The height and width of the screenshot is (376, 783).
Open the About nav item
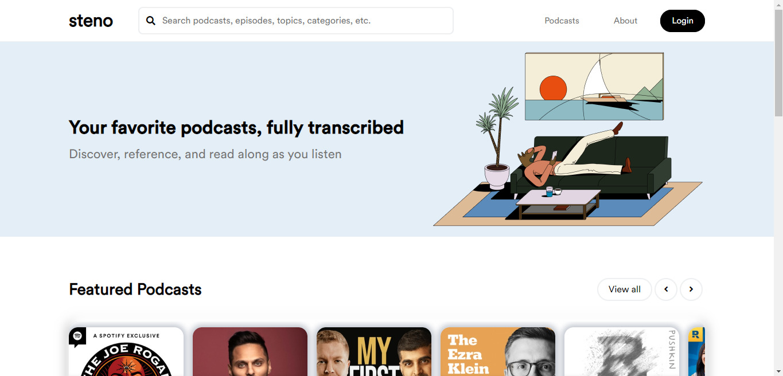[x=625, y=21]
